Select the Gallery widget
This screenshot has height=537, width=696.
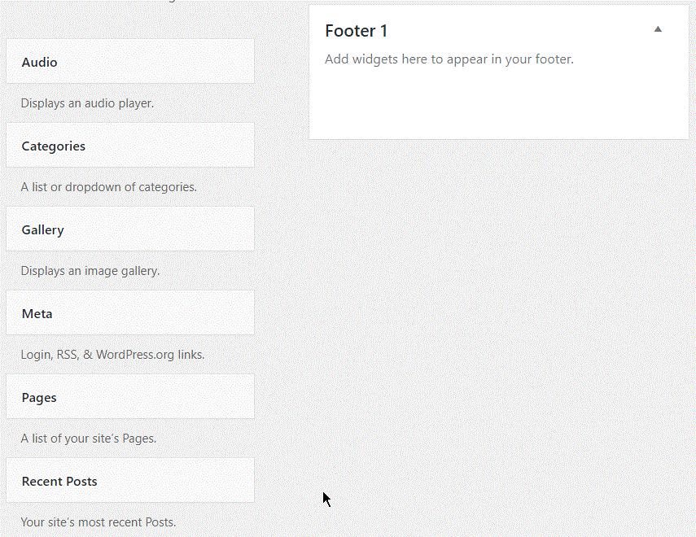130,229
